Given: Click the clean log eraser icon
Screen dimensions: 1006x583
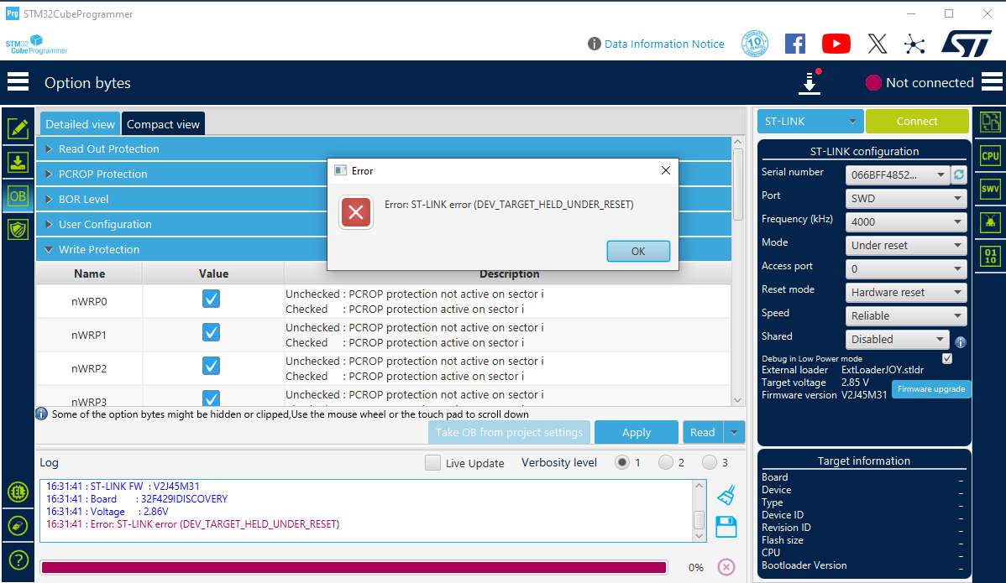Looking at the screenshot, I should (x=726, y=496).
